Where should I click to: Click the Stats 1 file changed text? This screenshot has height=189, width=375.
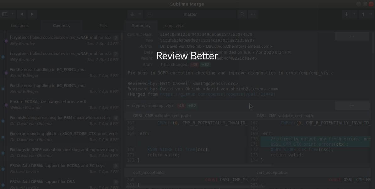pos(174,64)
